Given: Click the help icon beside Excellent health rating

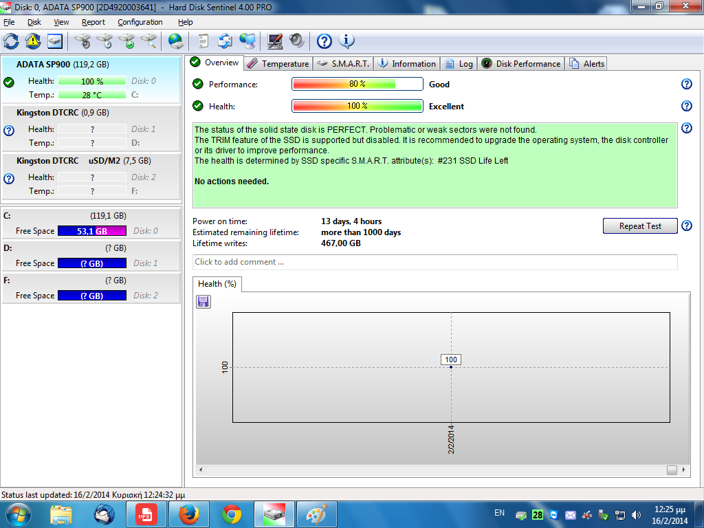Looking at the screenshot, I should coord(687,106).
